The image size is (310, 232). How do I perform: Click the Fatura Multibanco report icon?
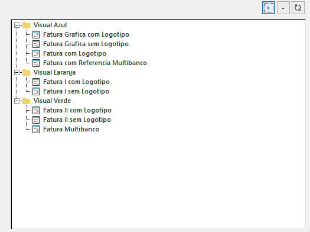pos(36,130)
